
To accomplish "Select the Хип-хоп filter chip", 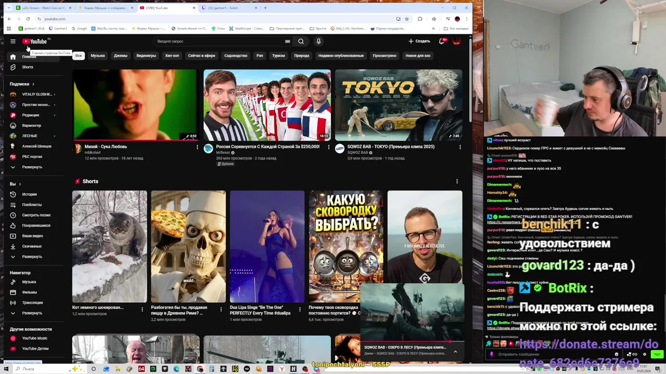I will tap(172, 56).
